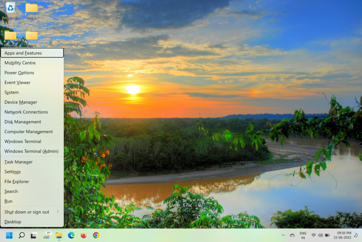Image resolution: width=362 pixels, height=242 pixels.
Task: Click Disk Management menu entry
Action: click(23, 122)
